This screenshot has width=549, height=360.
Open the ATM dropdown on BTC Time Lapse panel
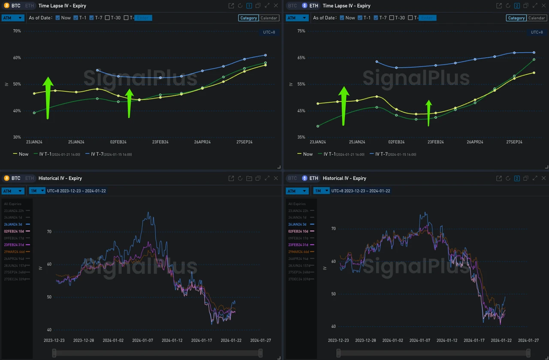[13, 18]
